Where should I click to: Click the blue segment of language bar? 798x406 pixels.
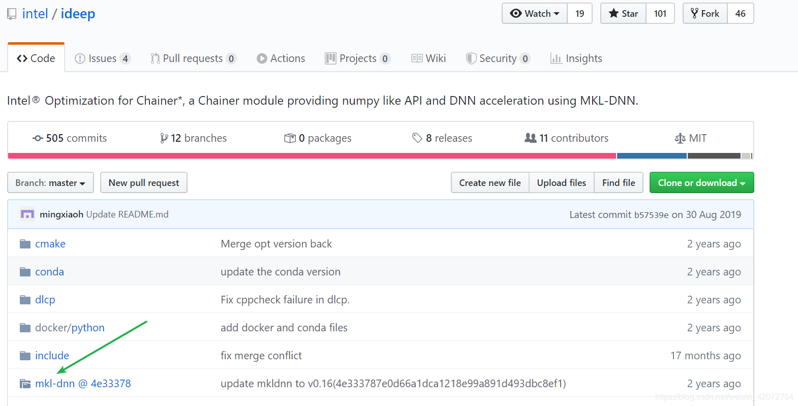tap(652, 156)
